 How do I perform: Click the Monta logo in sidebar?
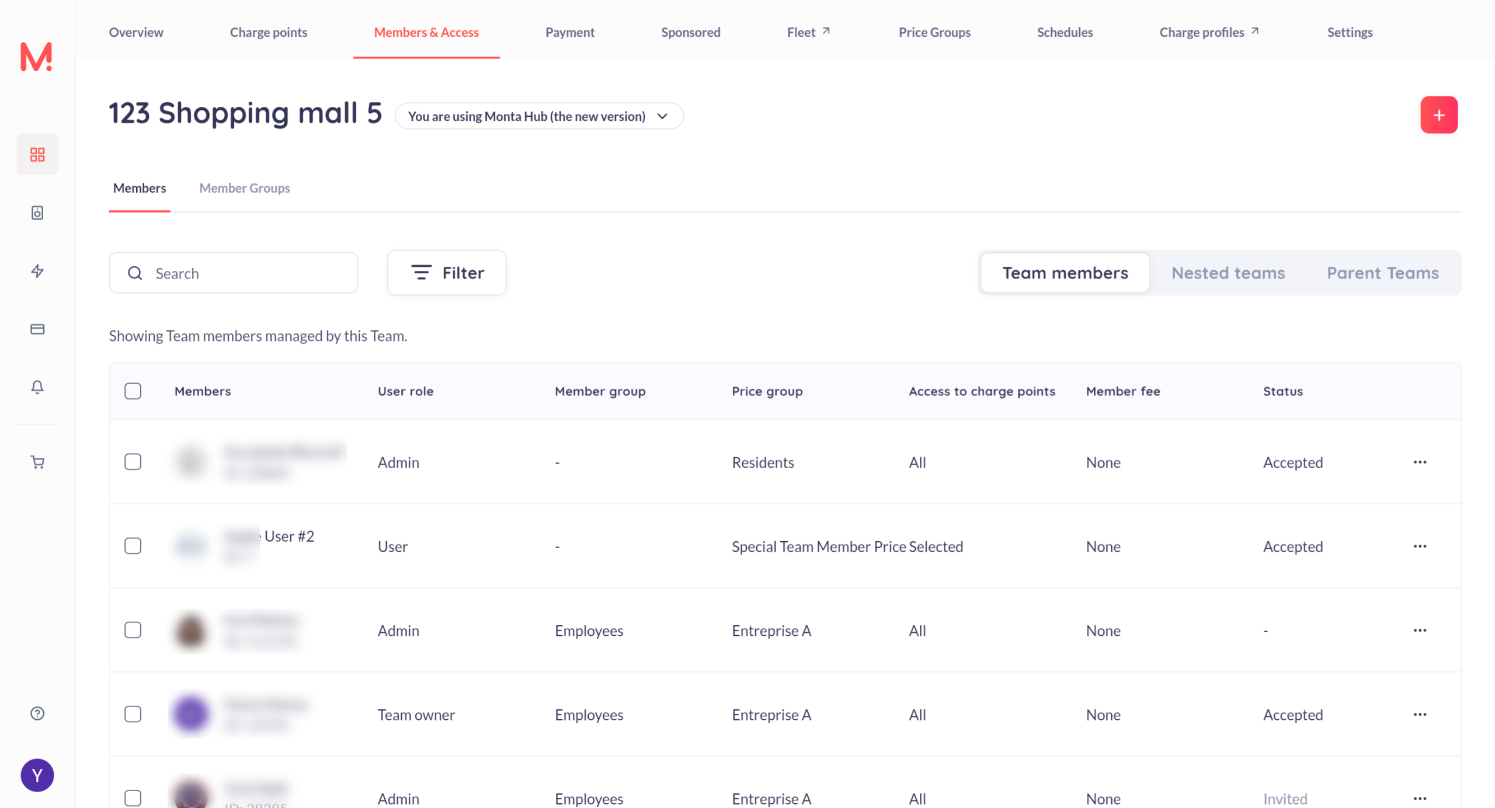pos(36,57)
